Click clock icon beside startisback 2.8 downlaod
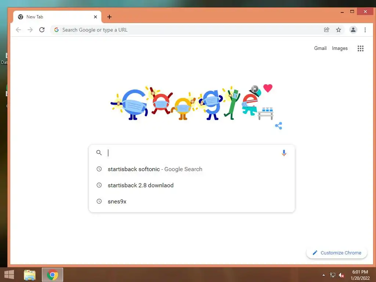This screenshot has width=376, height=282. [x=99, y=185]
